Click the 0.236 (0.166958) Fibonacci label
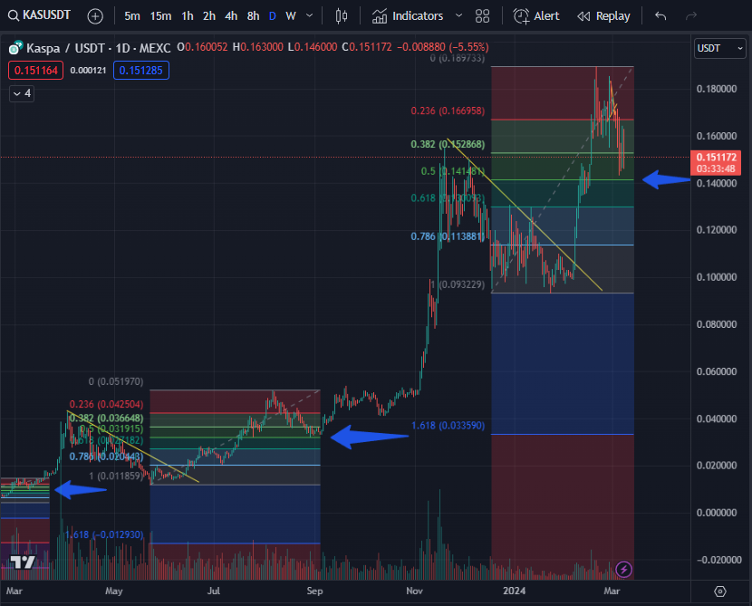 [448, 111]
